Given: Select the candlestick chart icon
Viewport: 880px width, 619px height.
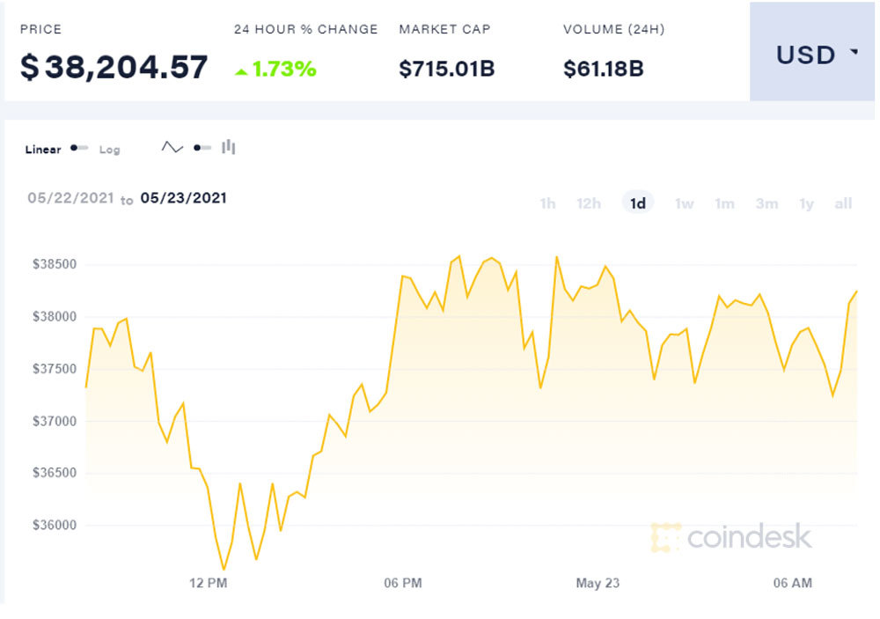Looking at the screenshot, I should point(229,147).
